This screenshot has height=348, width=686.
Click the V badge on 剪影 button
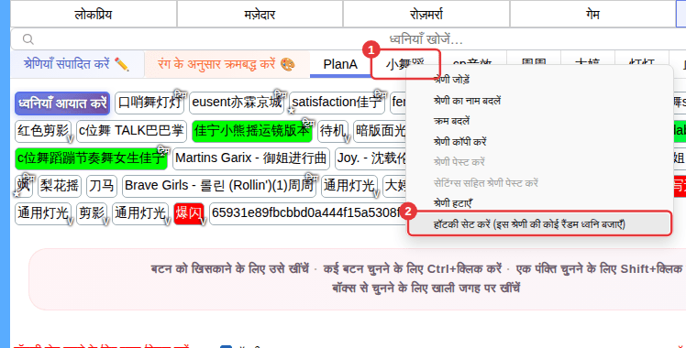pyautogui.click(x=105, y=222)
